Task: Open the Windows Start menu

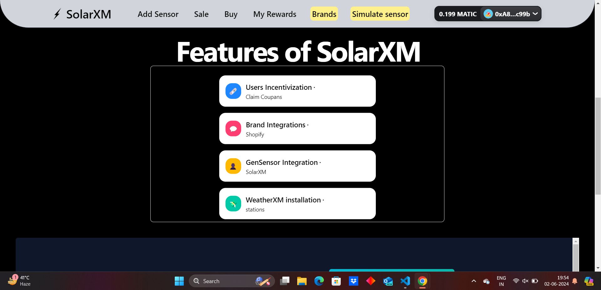Action: (x=179, y=281)
